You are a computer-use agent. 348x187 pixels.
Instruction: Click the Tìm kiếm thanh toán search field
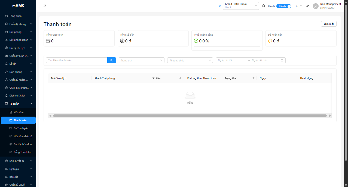tap(77, 60)
